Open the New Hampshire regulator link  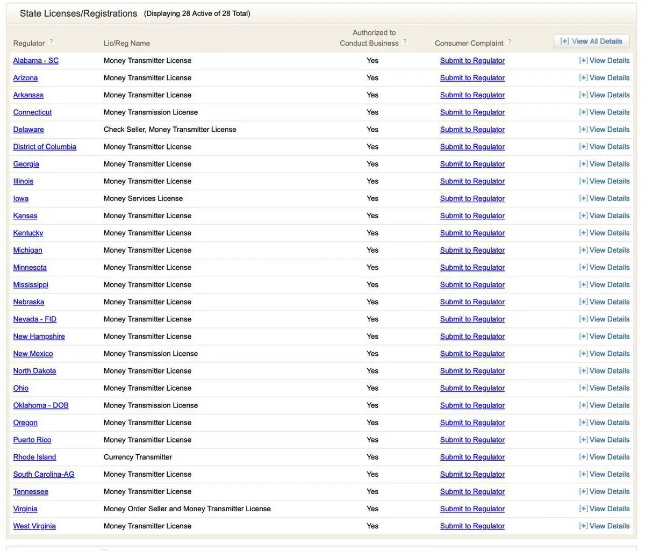(x=39, y=337)
